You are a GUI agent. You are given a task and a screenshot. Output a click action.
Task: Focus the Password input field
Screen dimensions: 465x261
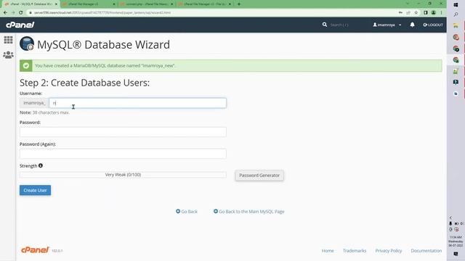[x=123, y=132]
